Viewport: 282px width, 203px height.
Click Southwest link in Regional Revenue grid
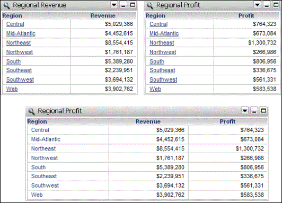20,80
